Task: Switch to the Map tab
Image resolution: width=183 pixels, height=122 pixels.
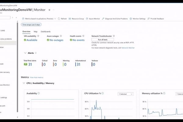Action: pos(35,31)
